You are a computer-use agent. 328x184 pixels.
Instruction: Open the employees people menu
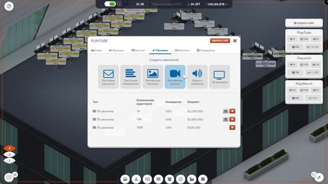click(x=170, y=179)
